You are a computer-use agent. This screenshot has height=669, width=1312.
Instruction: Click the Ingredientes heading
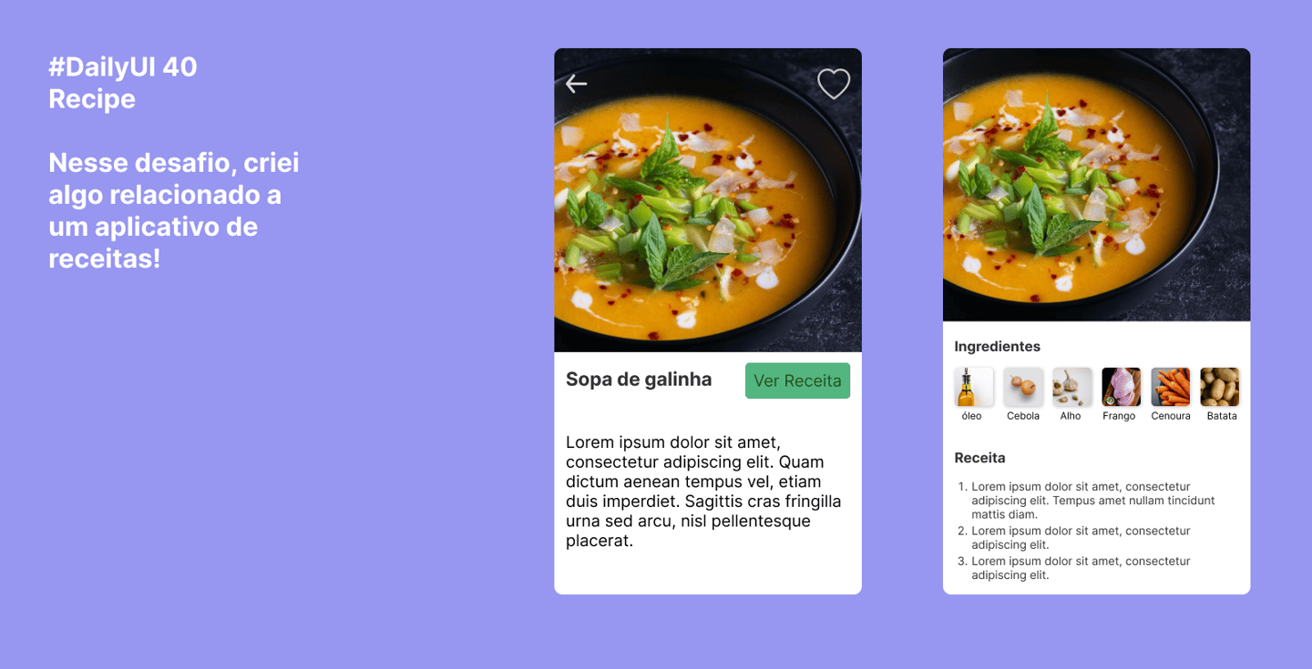tap(997, 347)
